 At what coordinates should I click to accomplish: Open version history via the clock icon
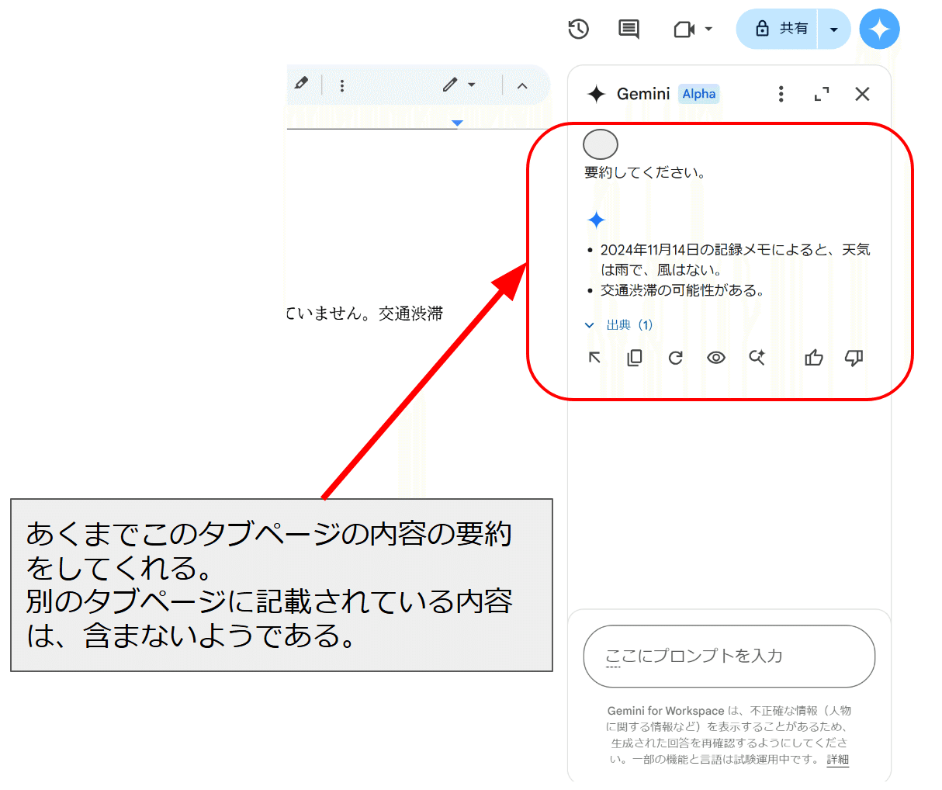577,29
